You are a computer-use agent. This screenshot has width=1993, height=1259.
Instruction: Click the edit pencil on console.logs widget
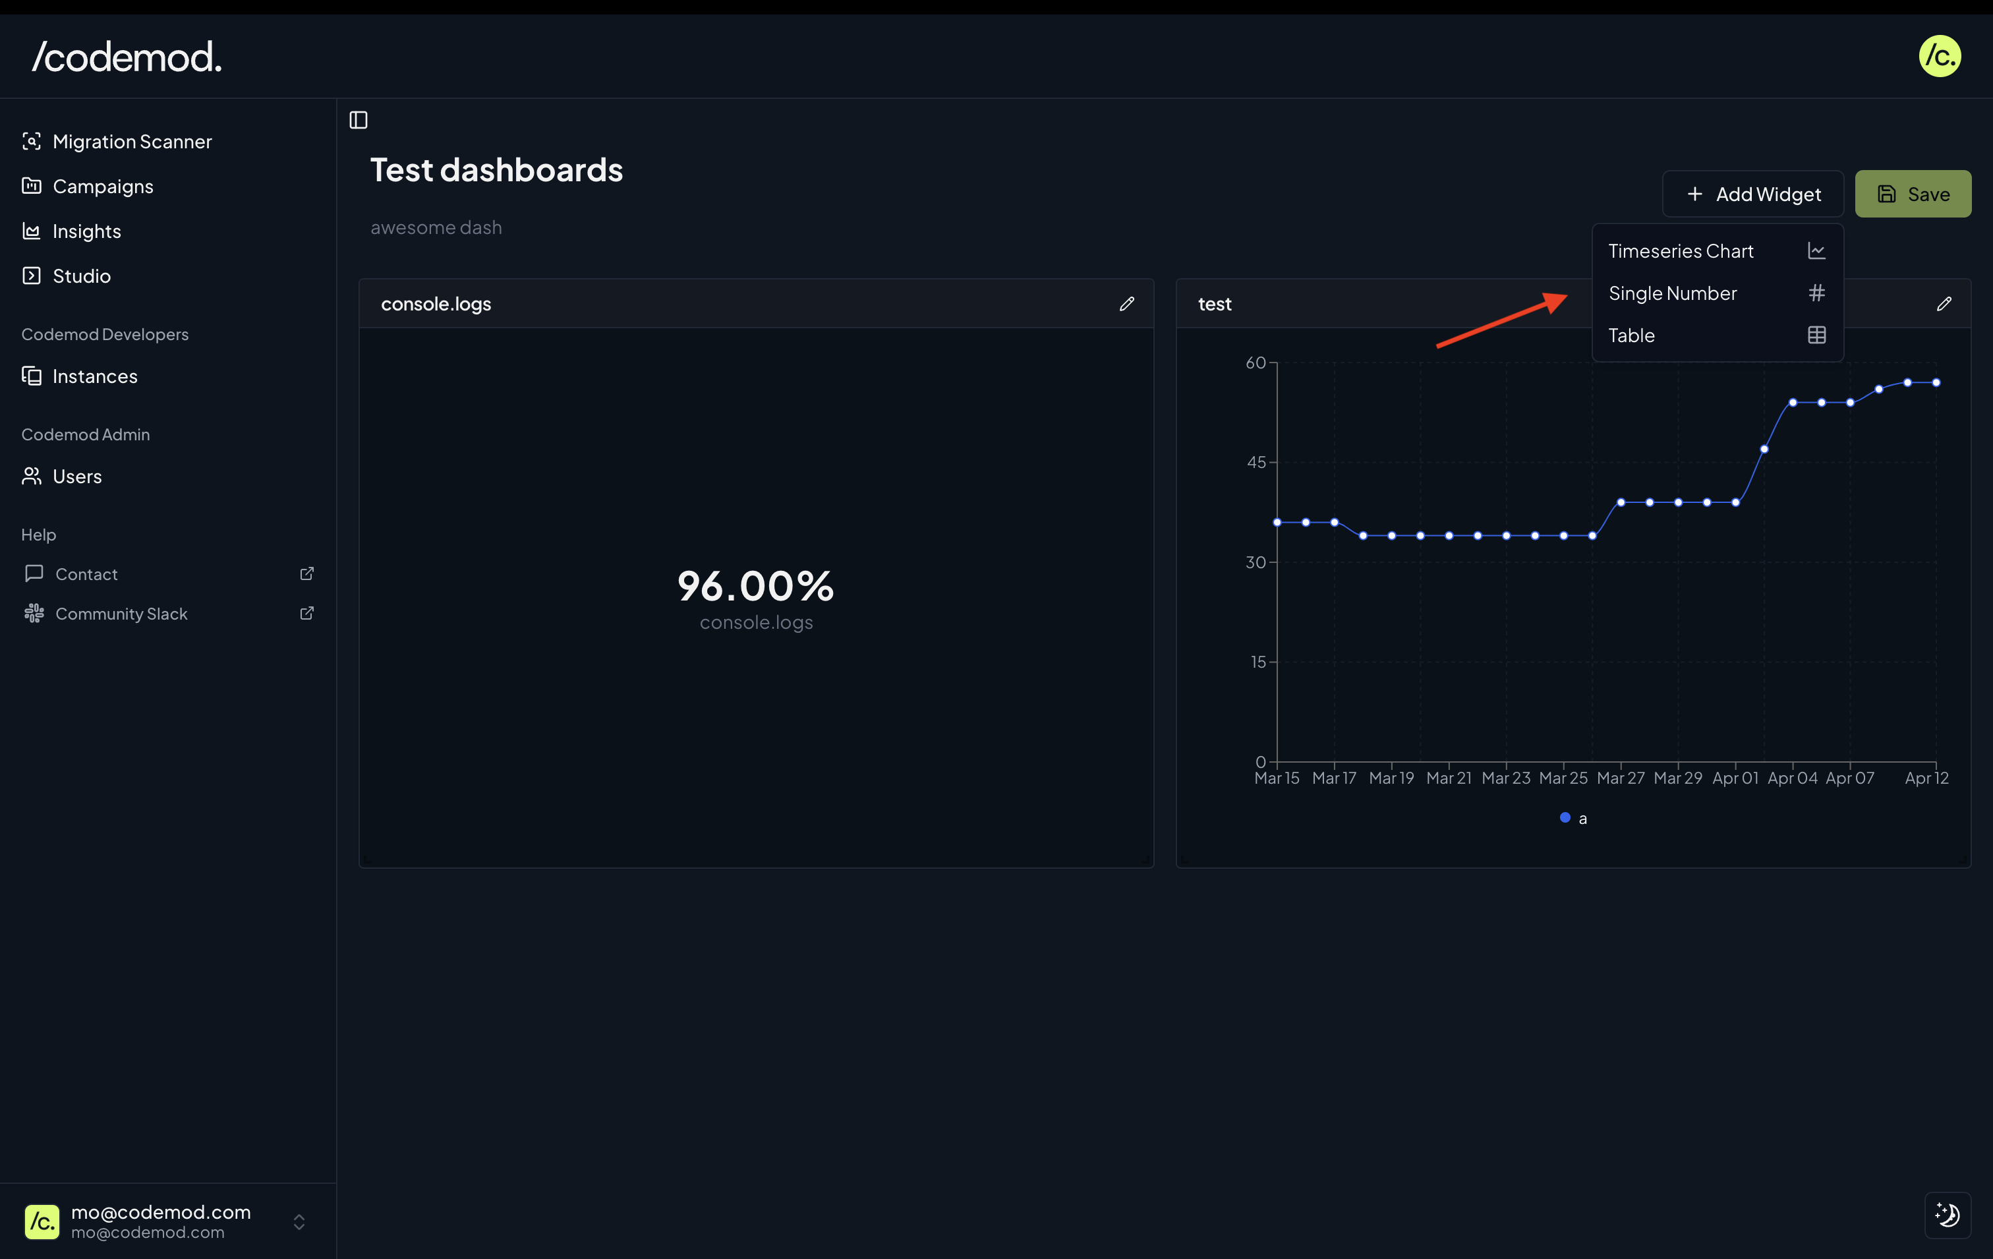(1126, 304)
